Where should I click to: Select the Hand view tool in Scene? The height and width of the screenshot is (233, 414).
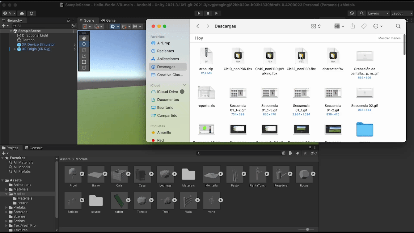pyautogui.click(x=84, y=38)
